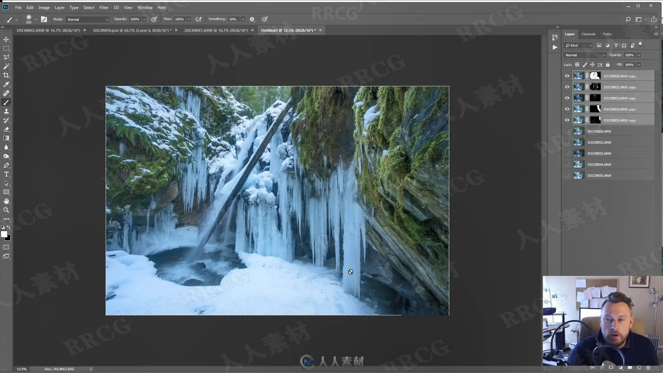
Task: Select the Dodge tool
Action: click(6, 156)
